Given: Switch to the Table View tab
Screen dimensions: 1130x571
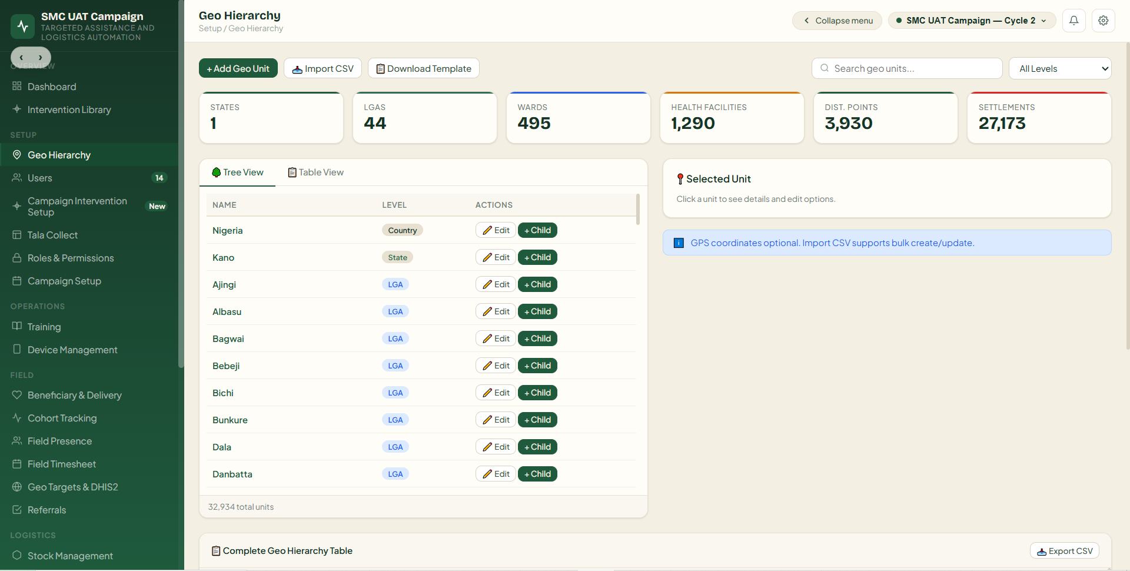Looking at the screenshot, I should [315, 172].
